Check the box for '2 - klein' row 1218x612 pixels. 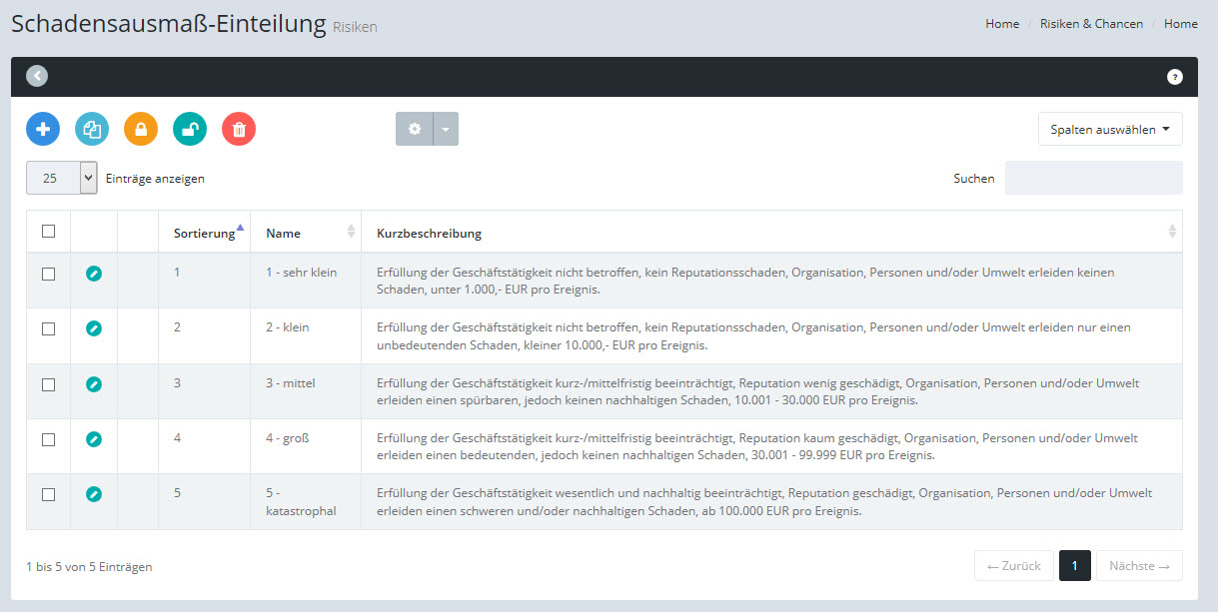[48, 328]
